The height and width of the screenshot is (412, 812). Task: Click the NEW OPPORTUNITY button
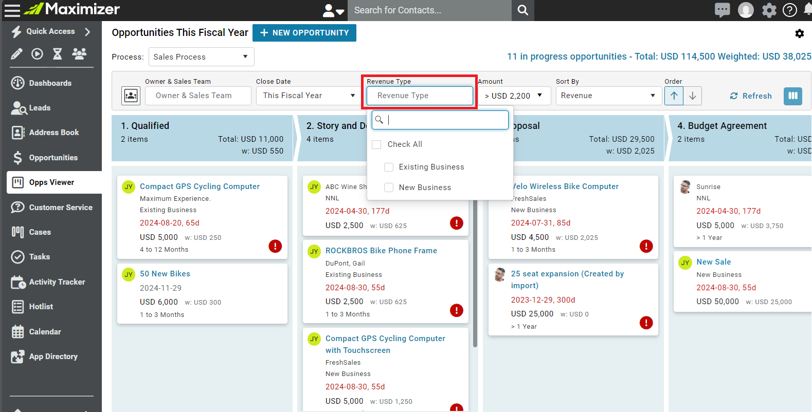coord(304,33)
